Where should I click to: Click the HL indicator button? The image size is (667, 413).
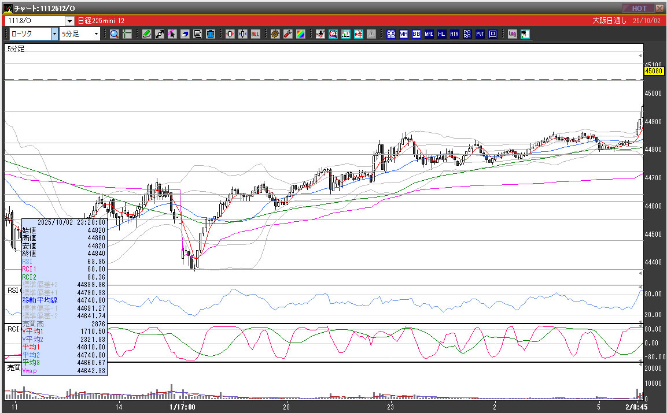click(442, 34)
